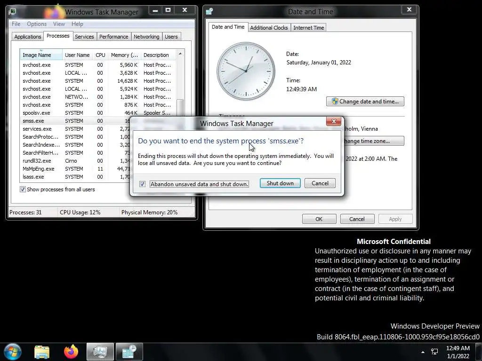
Task: Uncheck Abandon unsaved data and shut down
Action: click(x=142, y=184)
